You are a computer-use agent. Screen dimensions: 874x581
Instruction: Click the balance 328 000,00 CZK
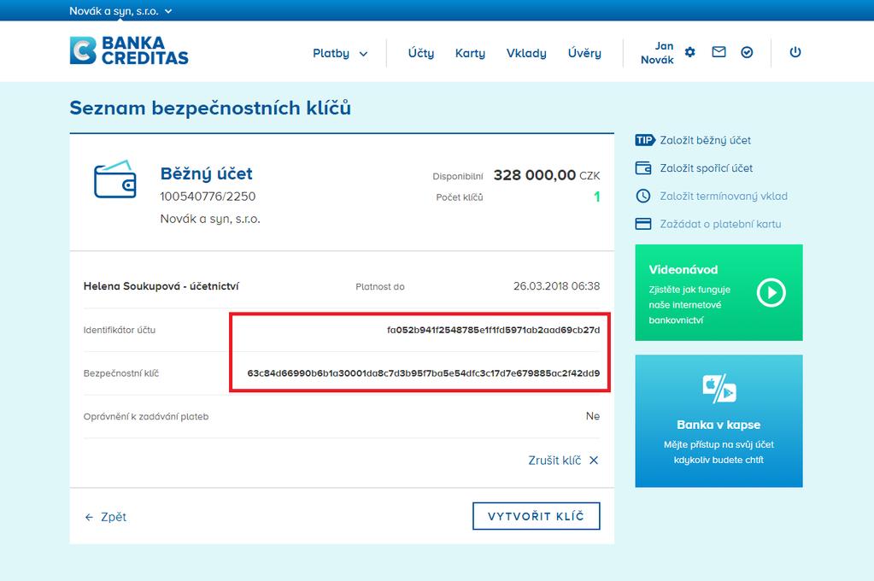point(547,175)
